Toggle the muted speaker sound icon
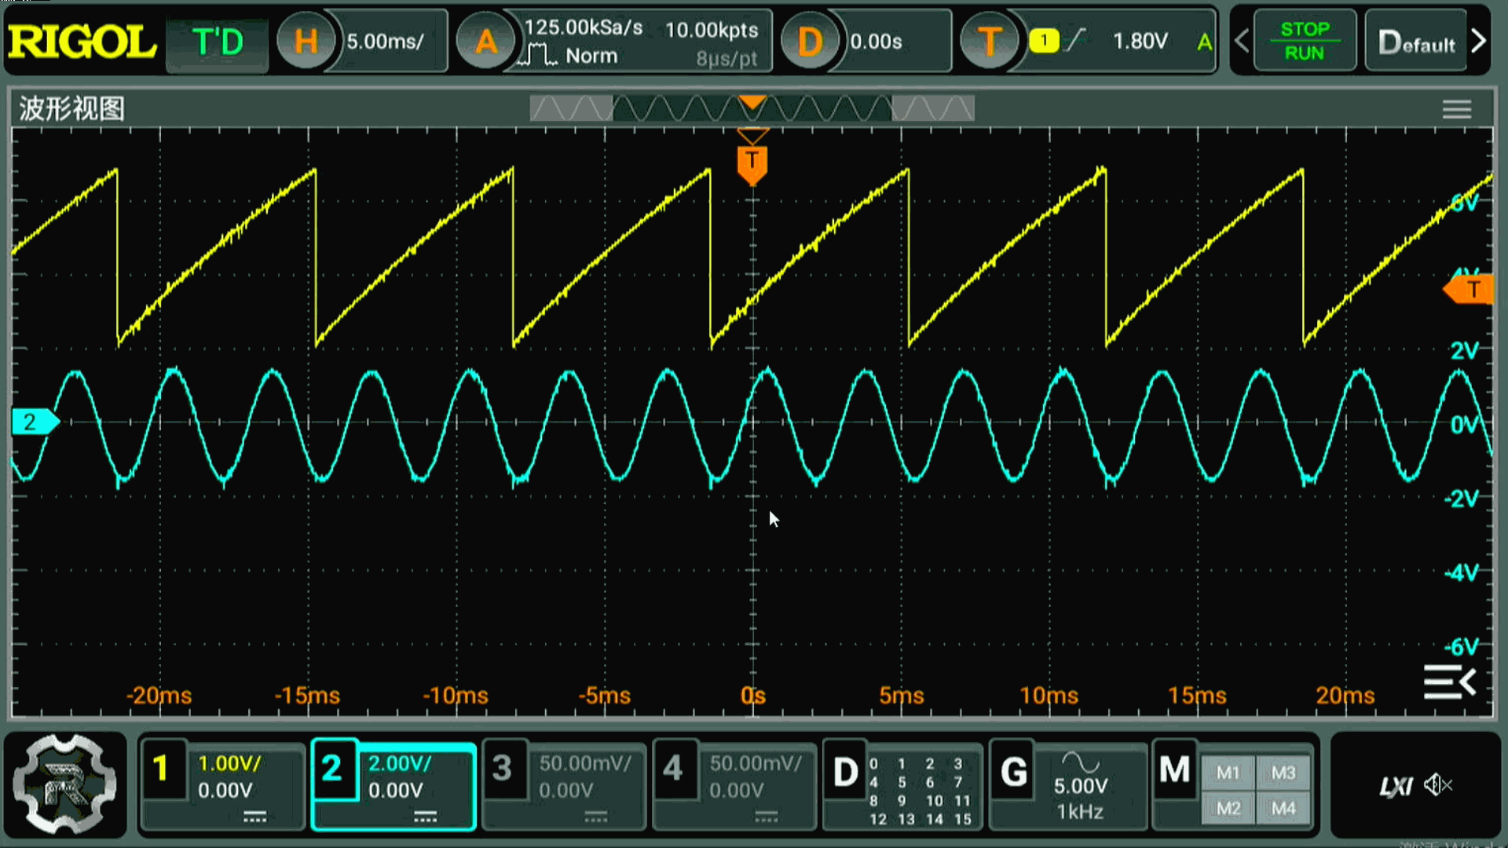 pyautogui.click(x=1438, y=784)
